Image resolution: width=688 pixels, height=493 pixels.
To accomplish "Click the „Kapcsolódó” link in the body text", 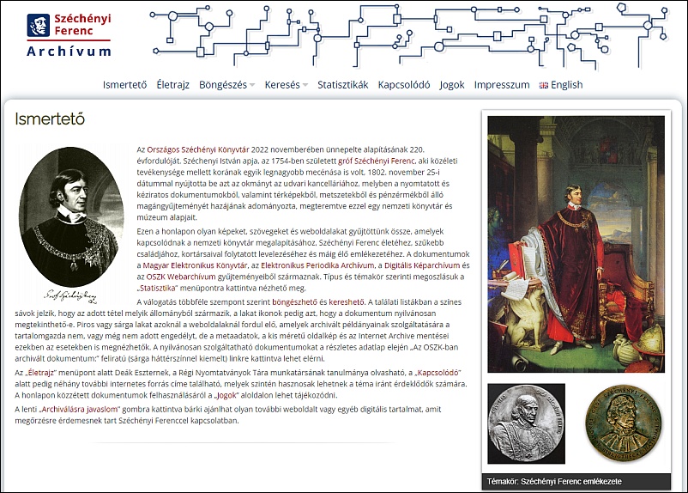I will (438, 373).
